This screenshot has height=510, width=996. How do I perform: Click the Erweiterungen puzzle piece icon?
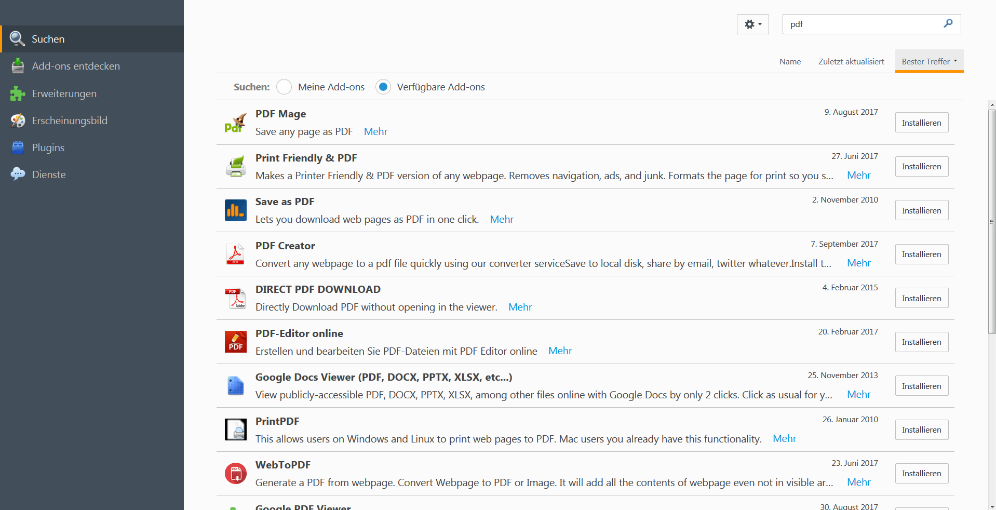[x=18, y=93]
